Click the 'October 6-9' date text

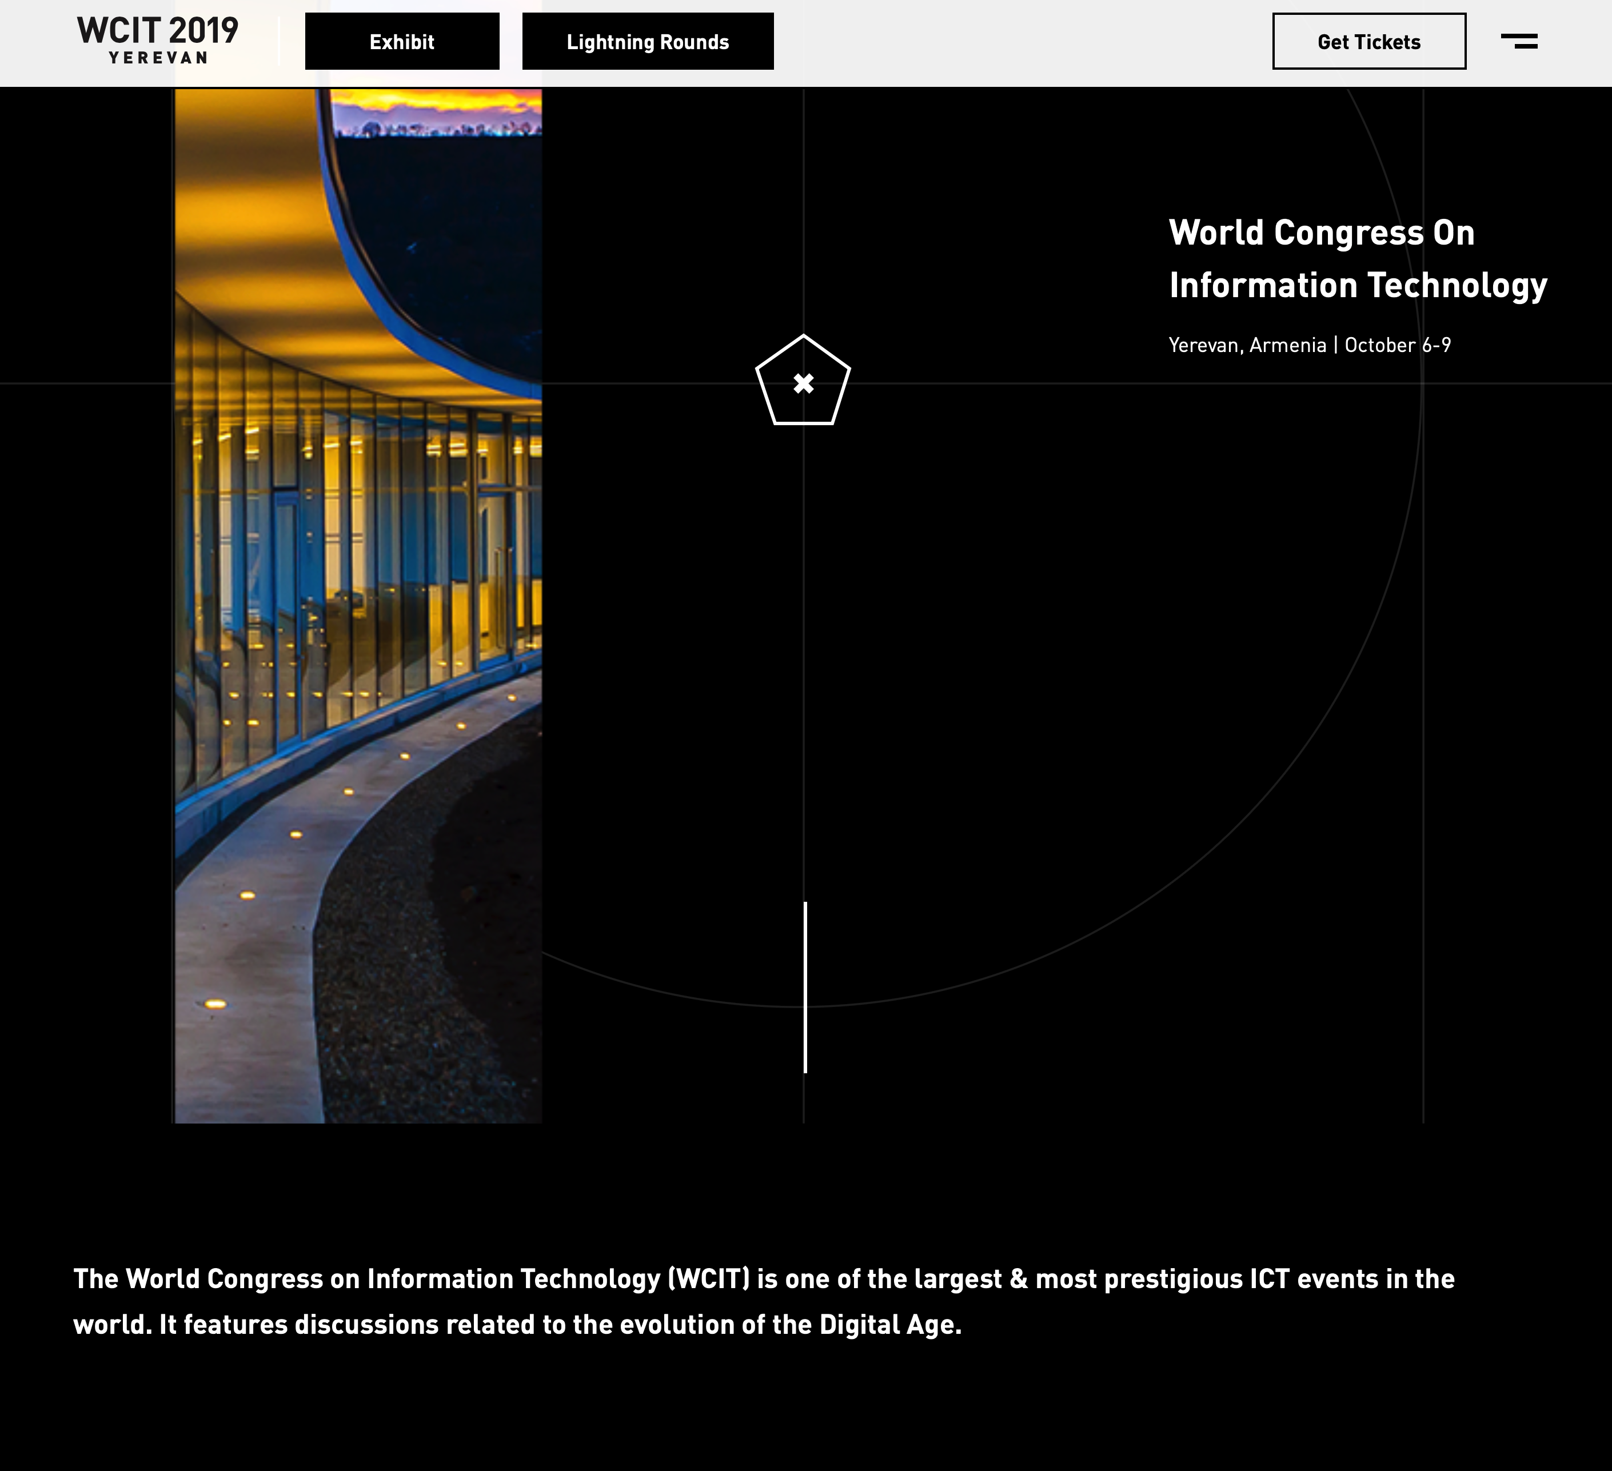(x=1397, y=345)
